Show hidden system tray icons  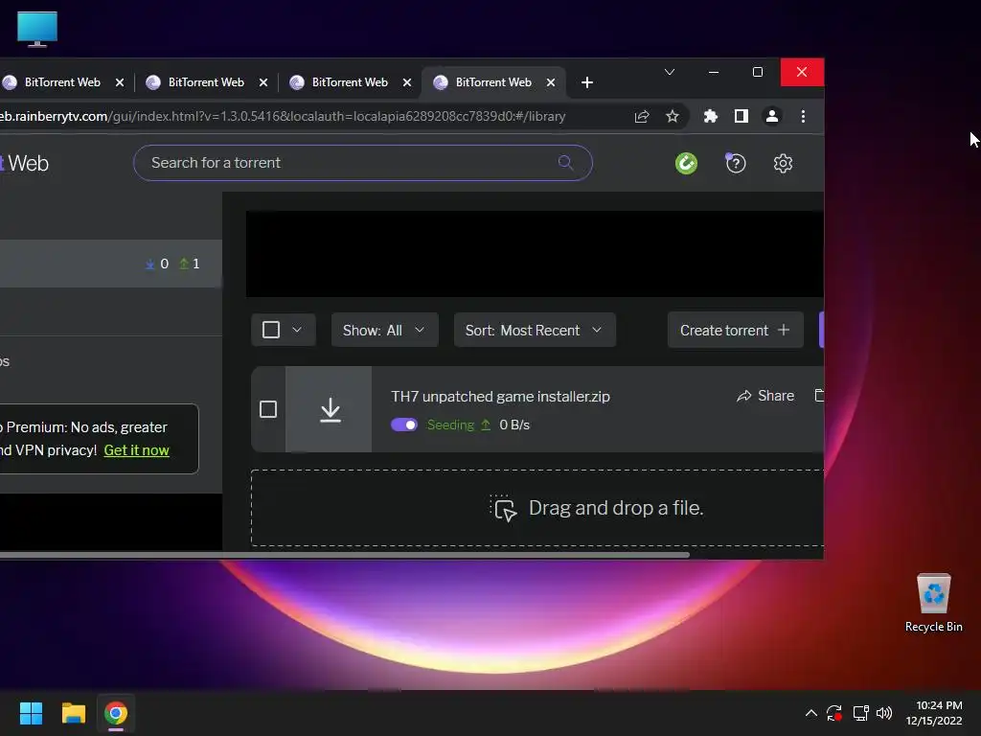click(x=810, y=713)
